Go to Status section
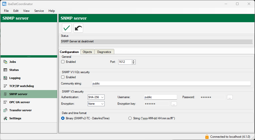The height and width of the screenshot is (140, 255). click(x=14, y=70)
